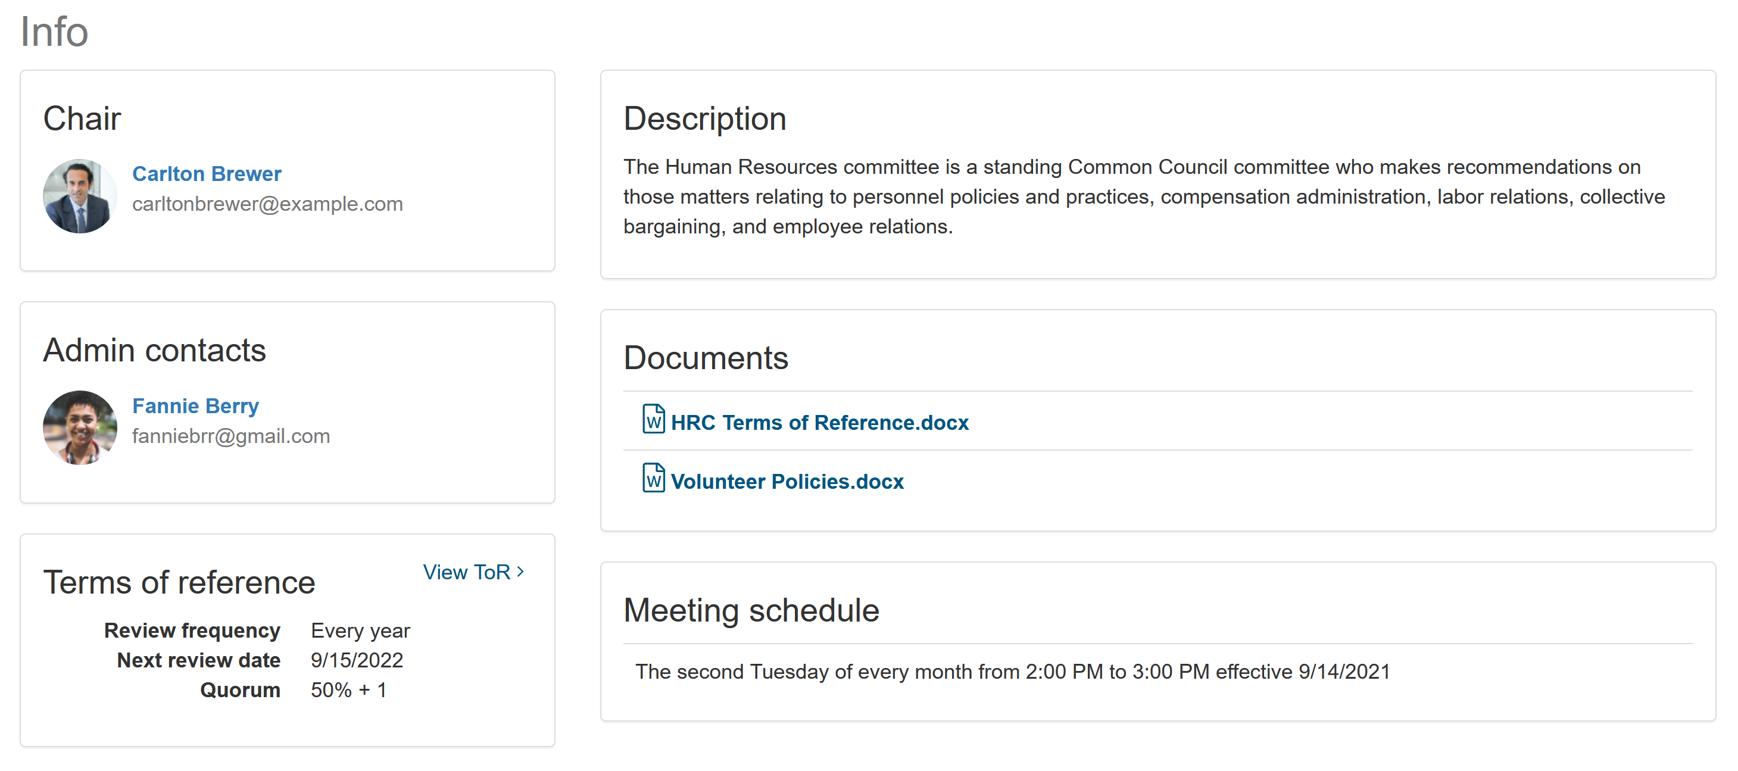1738x771 pixels.
Task: Click the Human Resources committee description paragraph
Action: (x=1143, y=196)
